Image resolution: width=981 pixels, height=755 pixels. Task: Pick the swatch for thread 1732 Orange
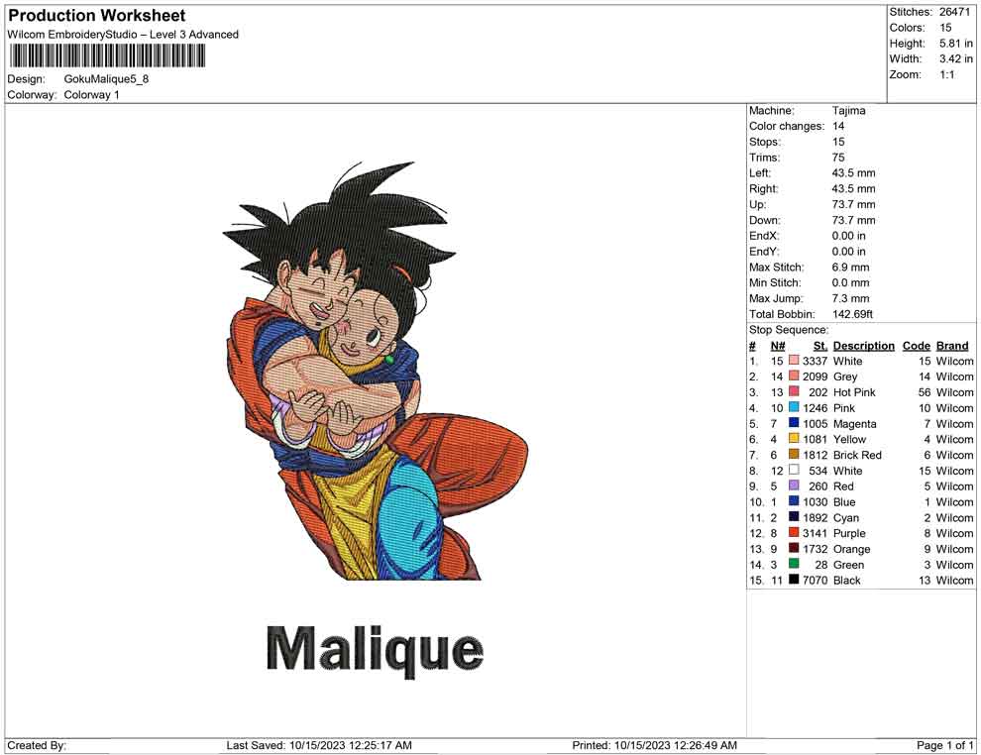click(x=794, y=548)
